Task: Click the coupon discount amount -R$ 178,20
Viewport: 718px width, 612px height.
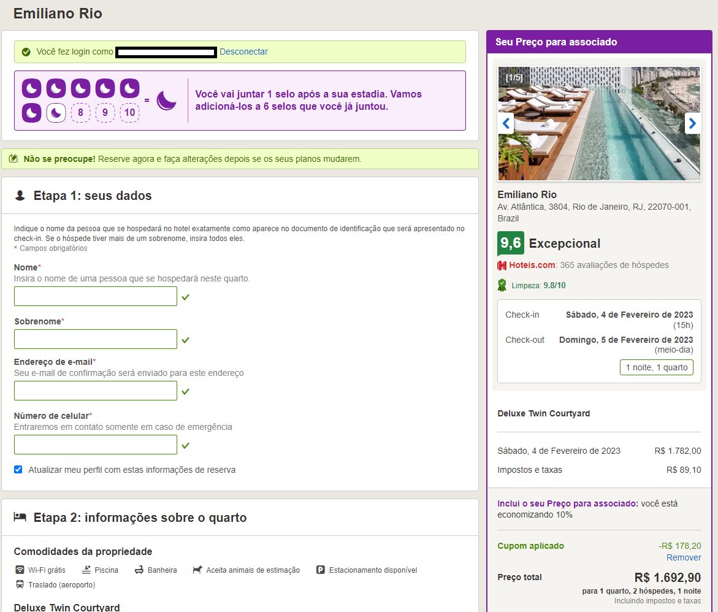Action: click(x=680, y=546)
